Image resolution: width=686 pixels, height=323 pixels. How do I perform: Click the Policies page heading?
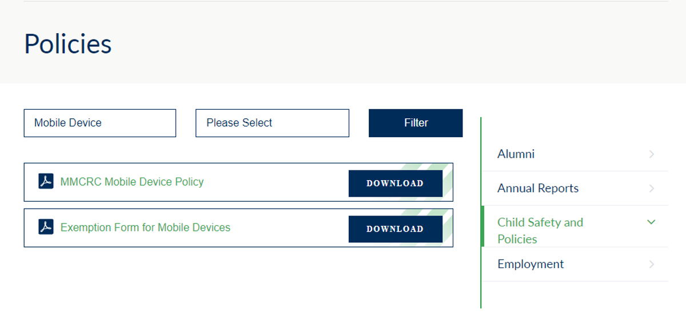tap(68, 44)
